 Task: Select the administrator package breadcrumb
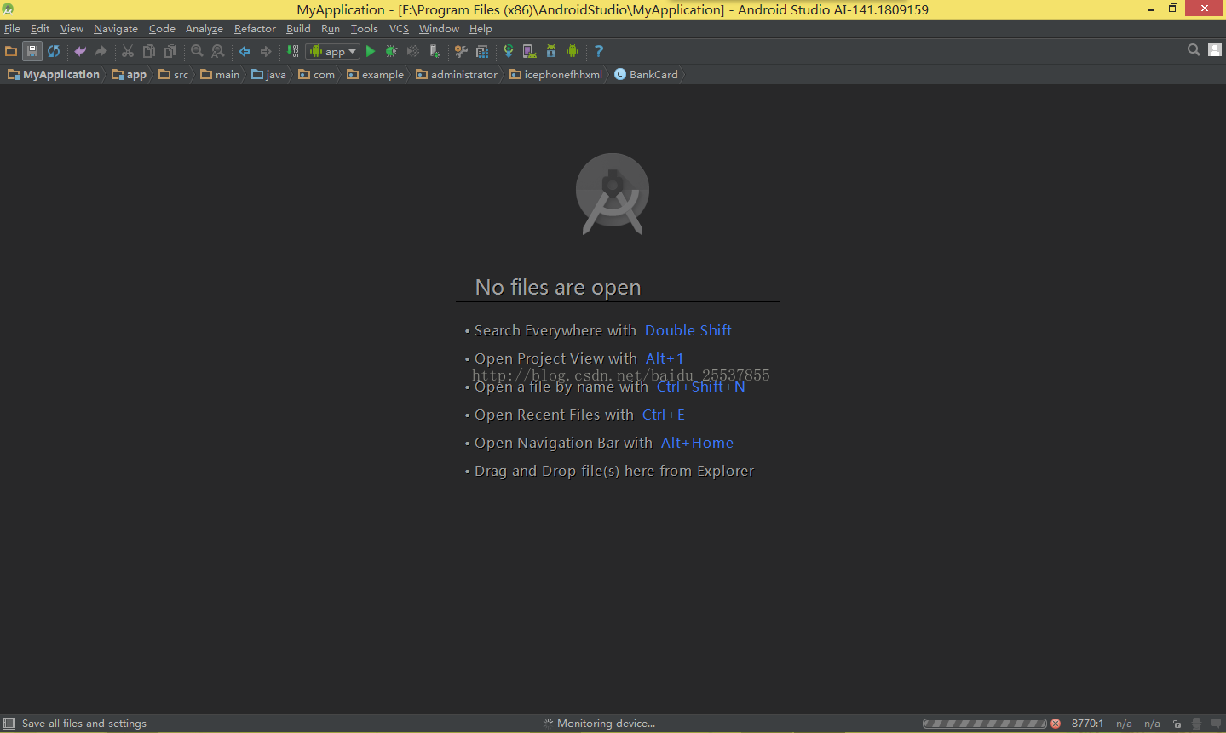(x=457, y=75)
